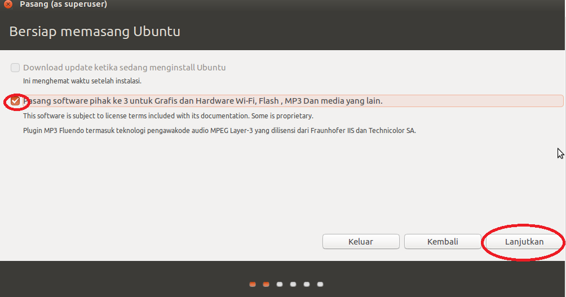Close the Pasang installer window
This screenshot has width=566, height=297.
(x=8, y=4)
